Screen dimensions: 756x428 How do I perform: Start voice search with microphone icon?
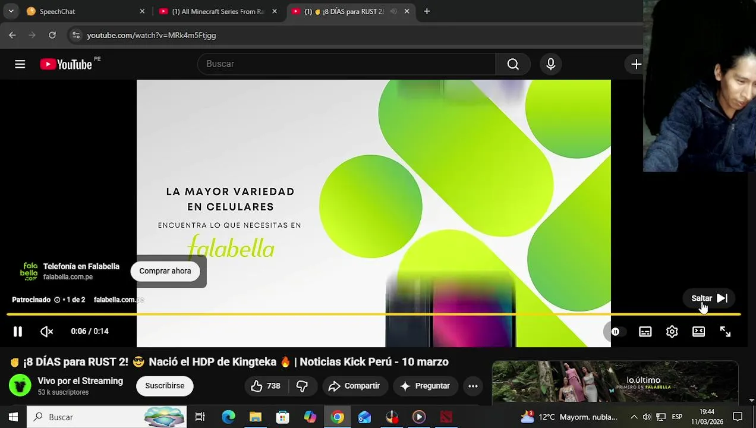(551, 64)
